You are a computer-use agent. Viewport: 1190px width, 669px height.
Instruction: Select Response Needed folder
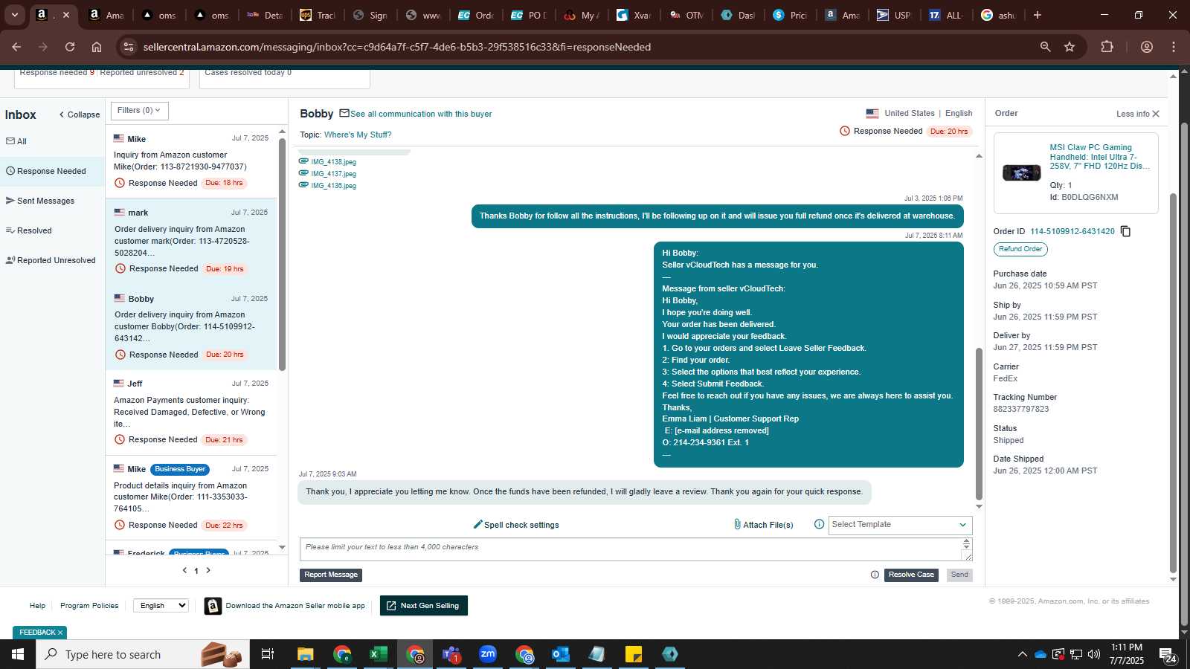[x=52, y=171]
